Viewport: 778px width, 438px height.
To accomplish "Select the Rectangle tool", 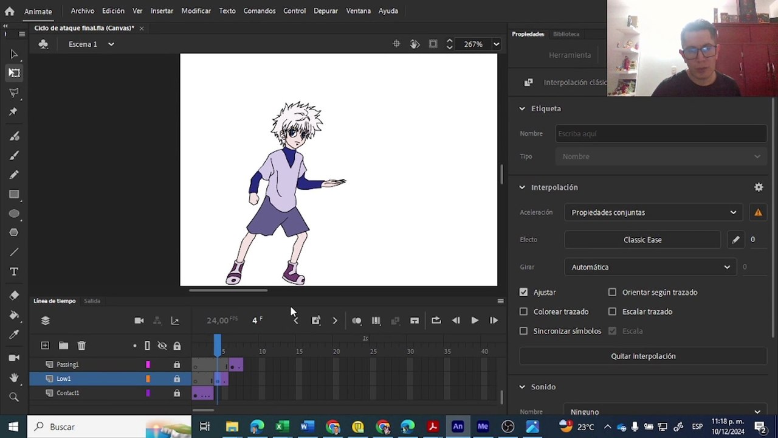I will pyautogui.click(x=14, y=195).
